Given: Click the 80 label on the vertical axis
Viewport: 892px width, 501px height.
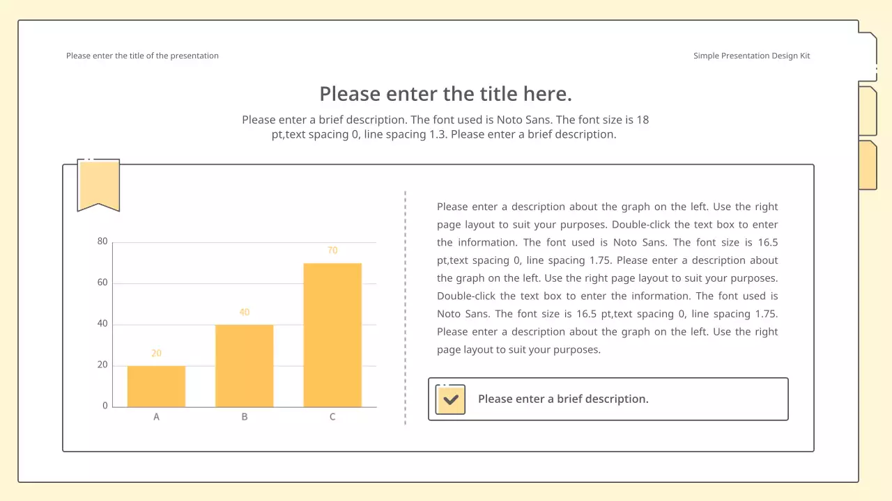Looking at the screenshot, I should click(102, 242).
